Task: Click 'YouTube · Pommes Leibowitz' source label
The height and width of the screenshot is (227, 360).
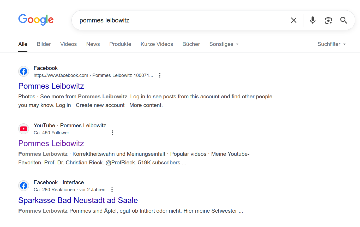Action: pos(70,126)
